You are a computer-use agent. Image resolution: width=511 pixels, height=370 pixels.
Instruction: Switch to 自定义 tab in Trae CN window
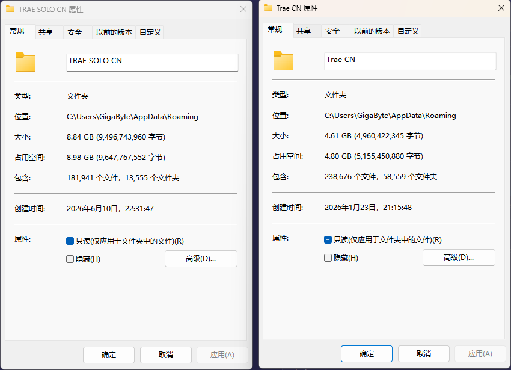[x=408, y=31]
